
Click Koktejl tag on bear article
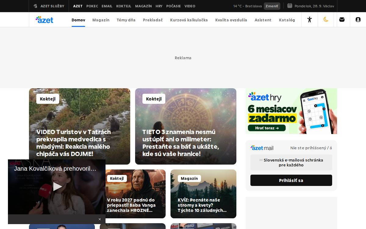coord(48,99)
